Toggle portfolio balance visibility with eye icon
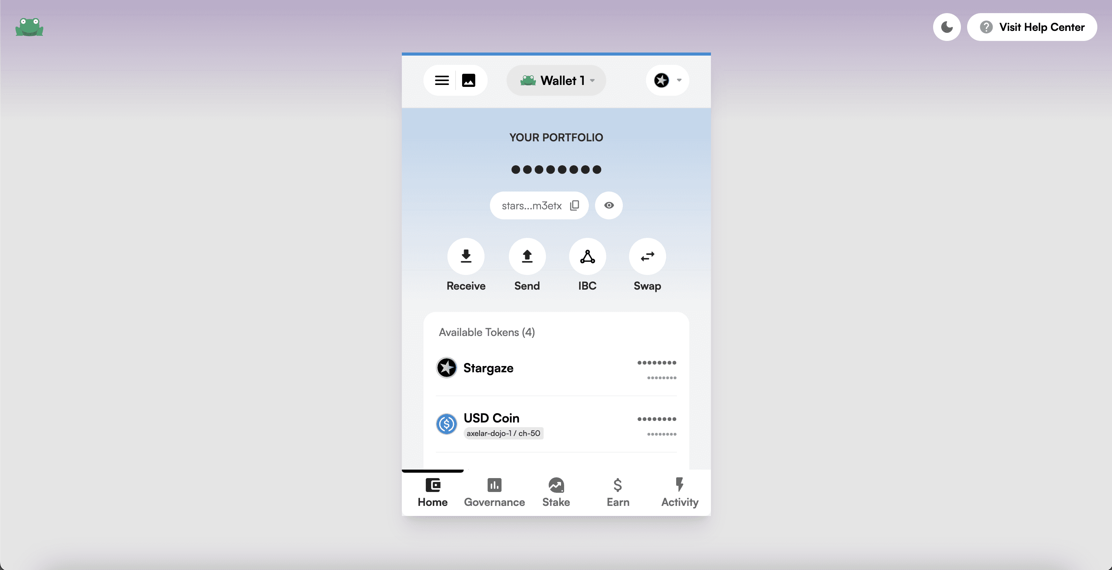The height and width of the screenshot is (570, 1112). [608, 205]
